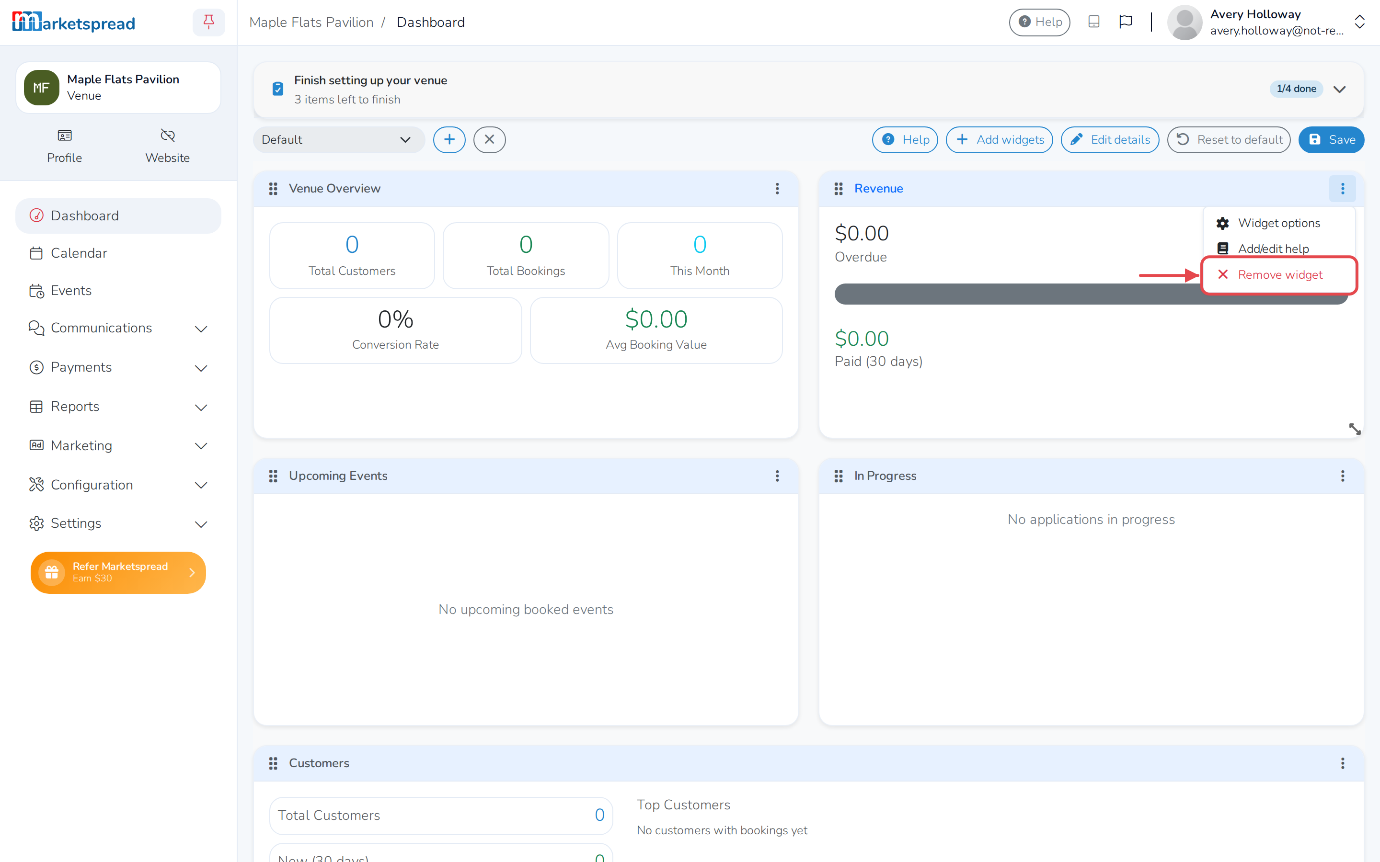1380x862 pixels.
Task: Click Maple Flats Pavilion breadcrumb link
Action: click(x=311, y=22)
